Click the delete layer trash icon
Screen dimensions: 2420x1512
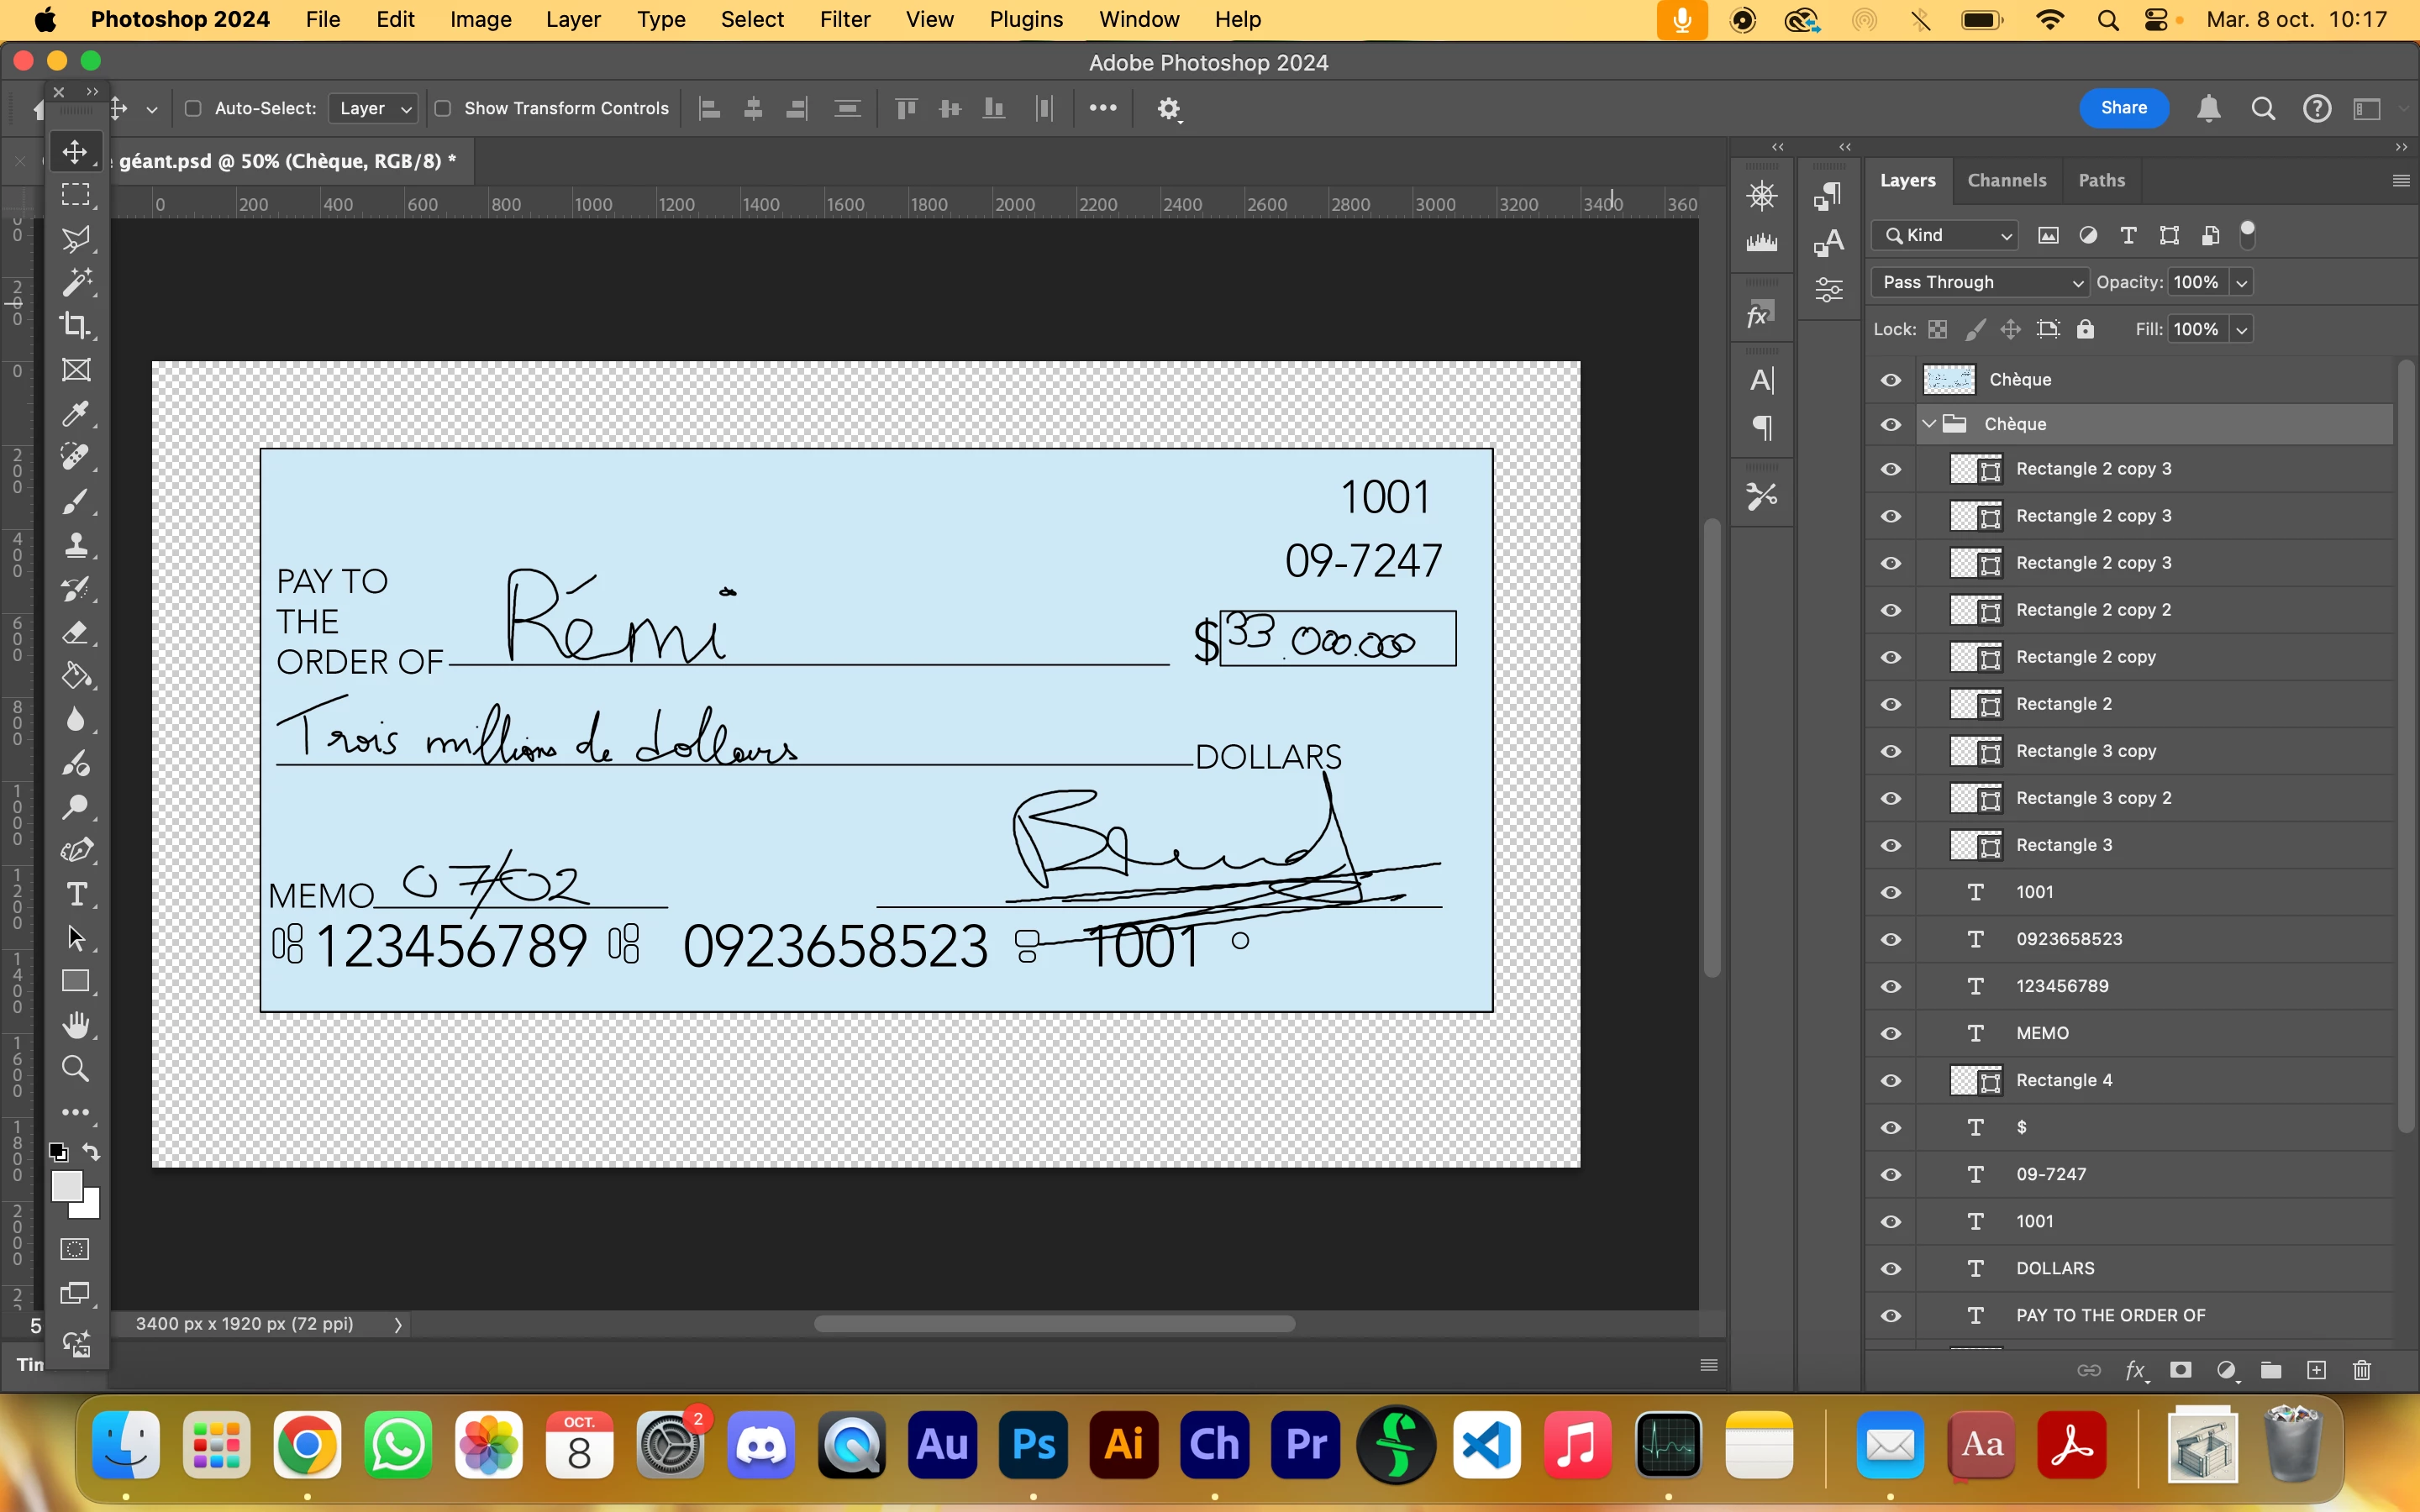point(2362,1370)
